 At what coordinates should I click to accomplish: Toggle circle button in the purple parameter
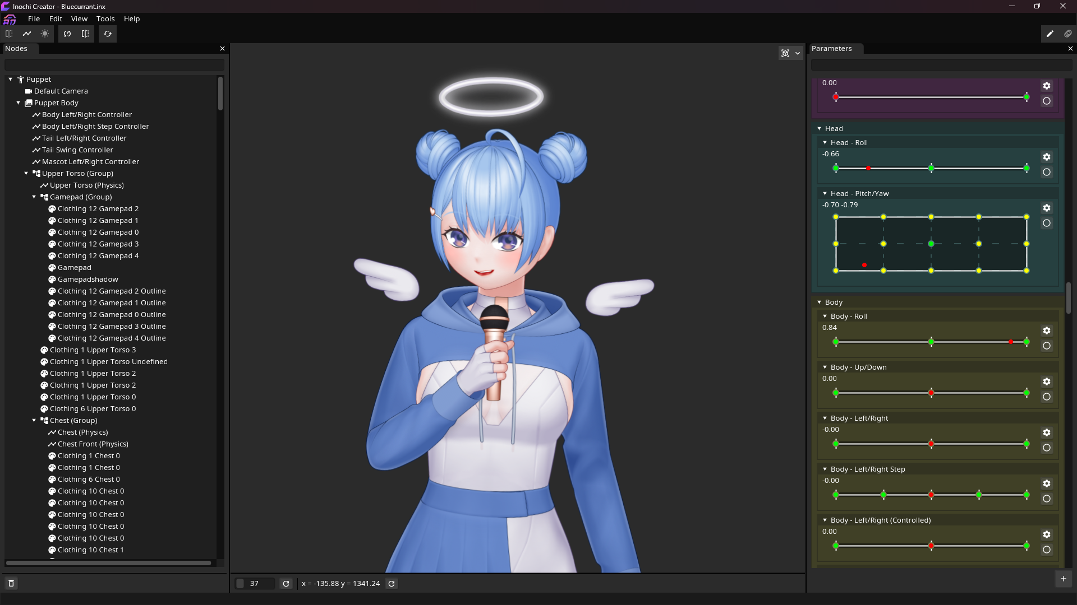coord(1047,101)
